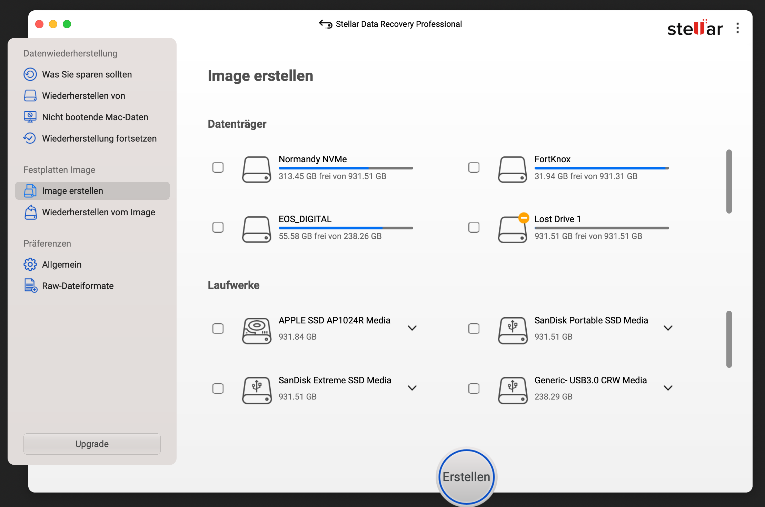The height and width of the screenshot is (507, 765).
Task: Click the Was Sie sparen sollten icon
Action: click(30, 74)
